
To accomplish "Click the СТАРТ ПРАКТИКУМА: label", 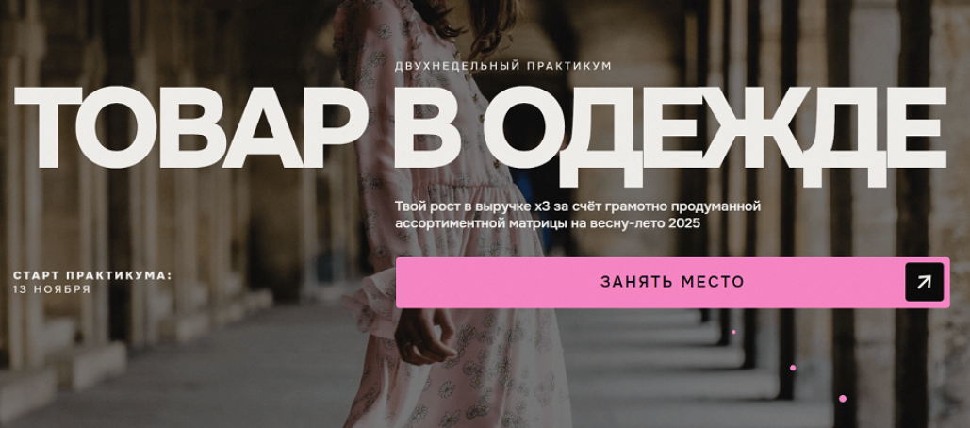I will pos(92,276).
